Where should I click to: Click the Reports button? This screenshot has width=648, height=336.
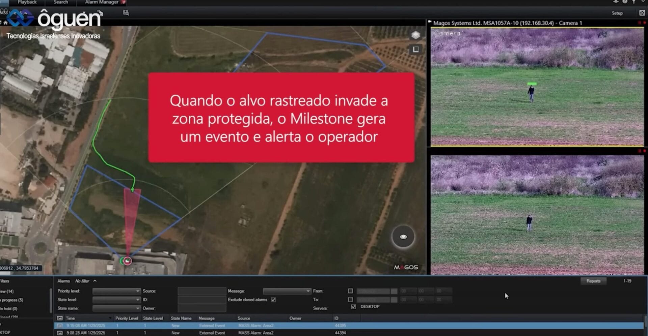593,281
